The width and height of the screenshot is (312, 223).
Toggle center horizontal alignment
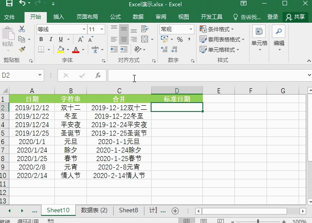click(124, 39)
